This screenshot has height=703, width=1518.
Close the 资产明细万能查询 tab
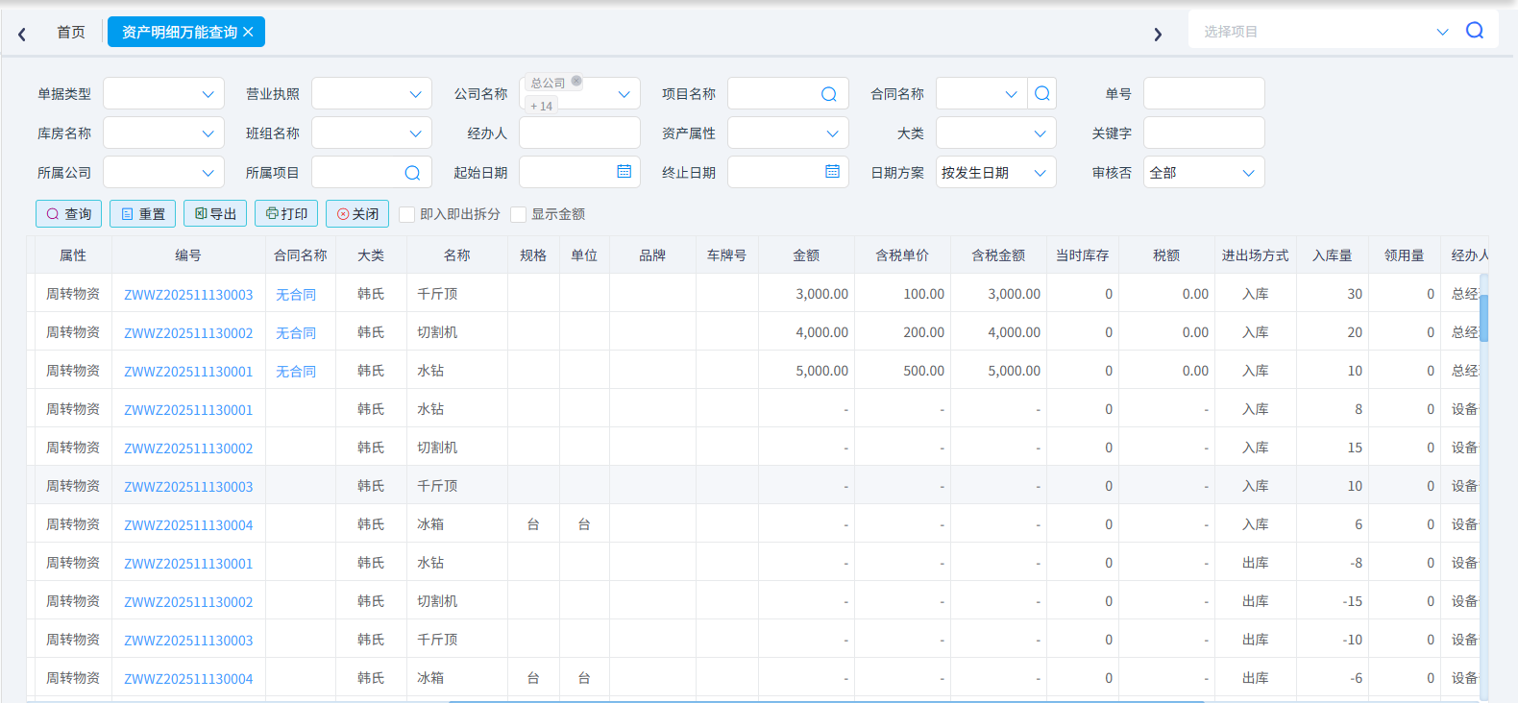[248, 32]
